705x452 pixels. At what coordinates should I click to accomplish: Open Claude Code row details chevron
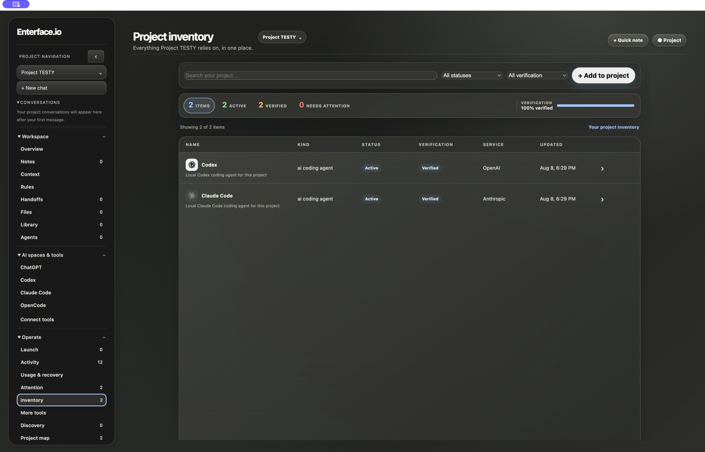click(x=602, y=199)
